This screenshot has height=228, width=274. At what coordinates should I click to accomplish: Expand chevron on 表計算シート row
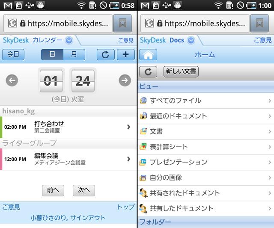tap(270, 147)
